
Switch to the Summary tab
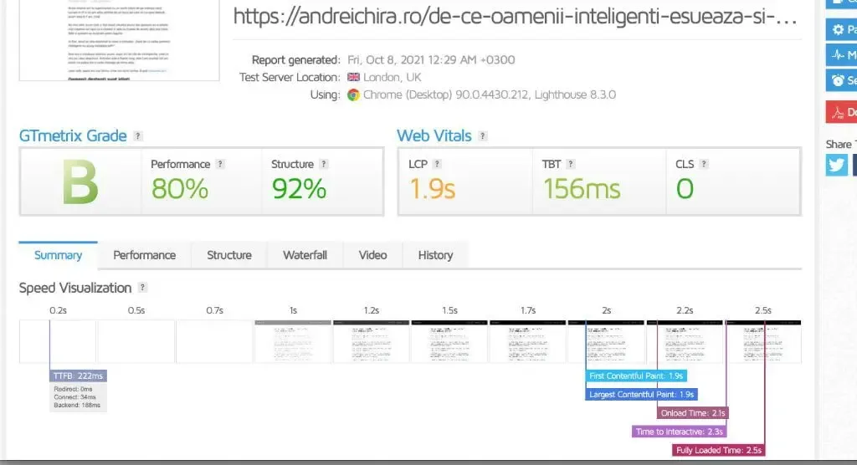coord(58,255)
